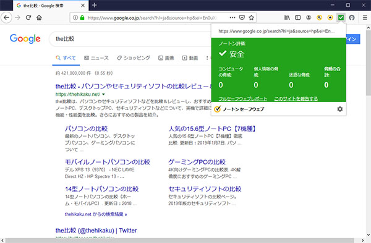Click the forward navigation arrow
This screenshot has height=243, width=371.
click(x=17, y=17)
